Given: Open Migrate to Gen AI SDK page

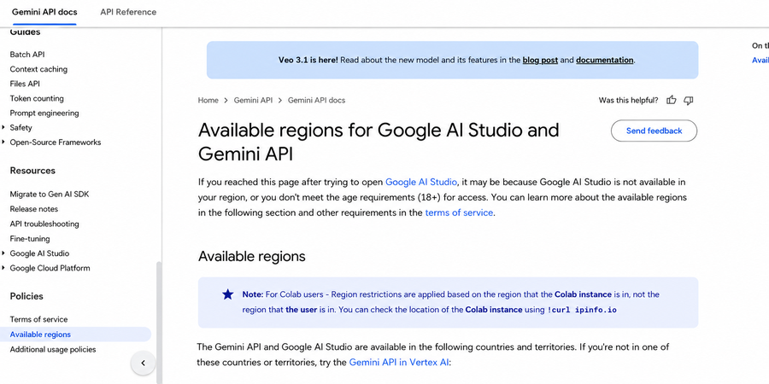Looking at the screenshot, I should (x=50, y=195).
